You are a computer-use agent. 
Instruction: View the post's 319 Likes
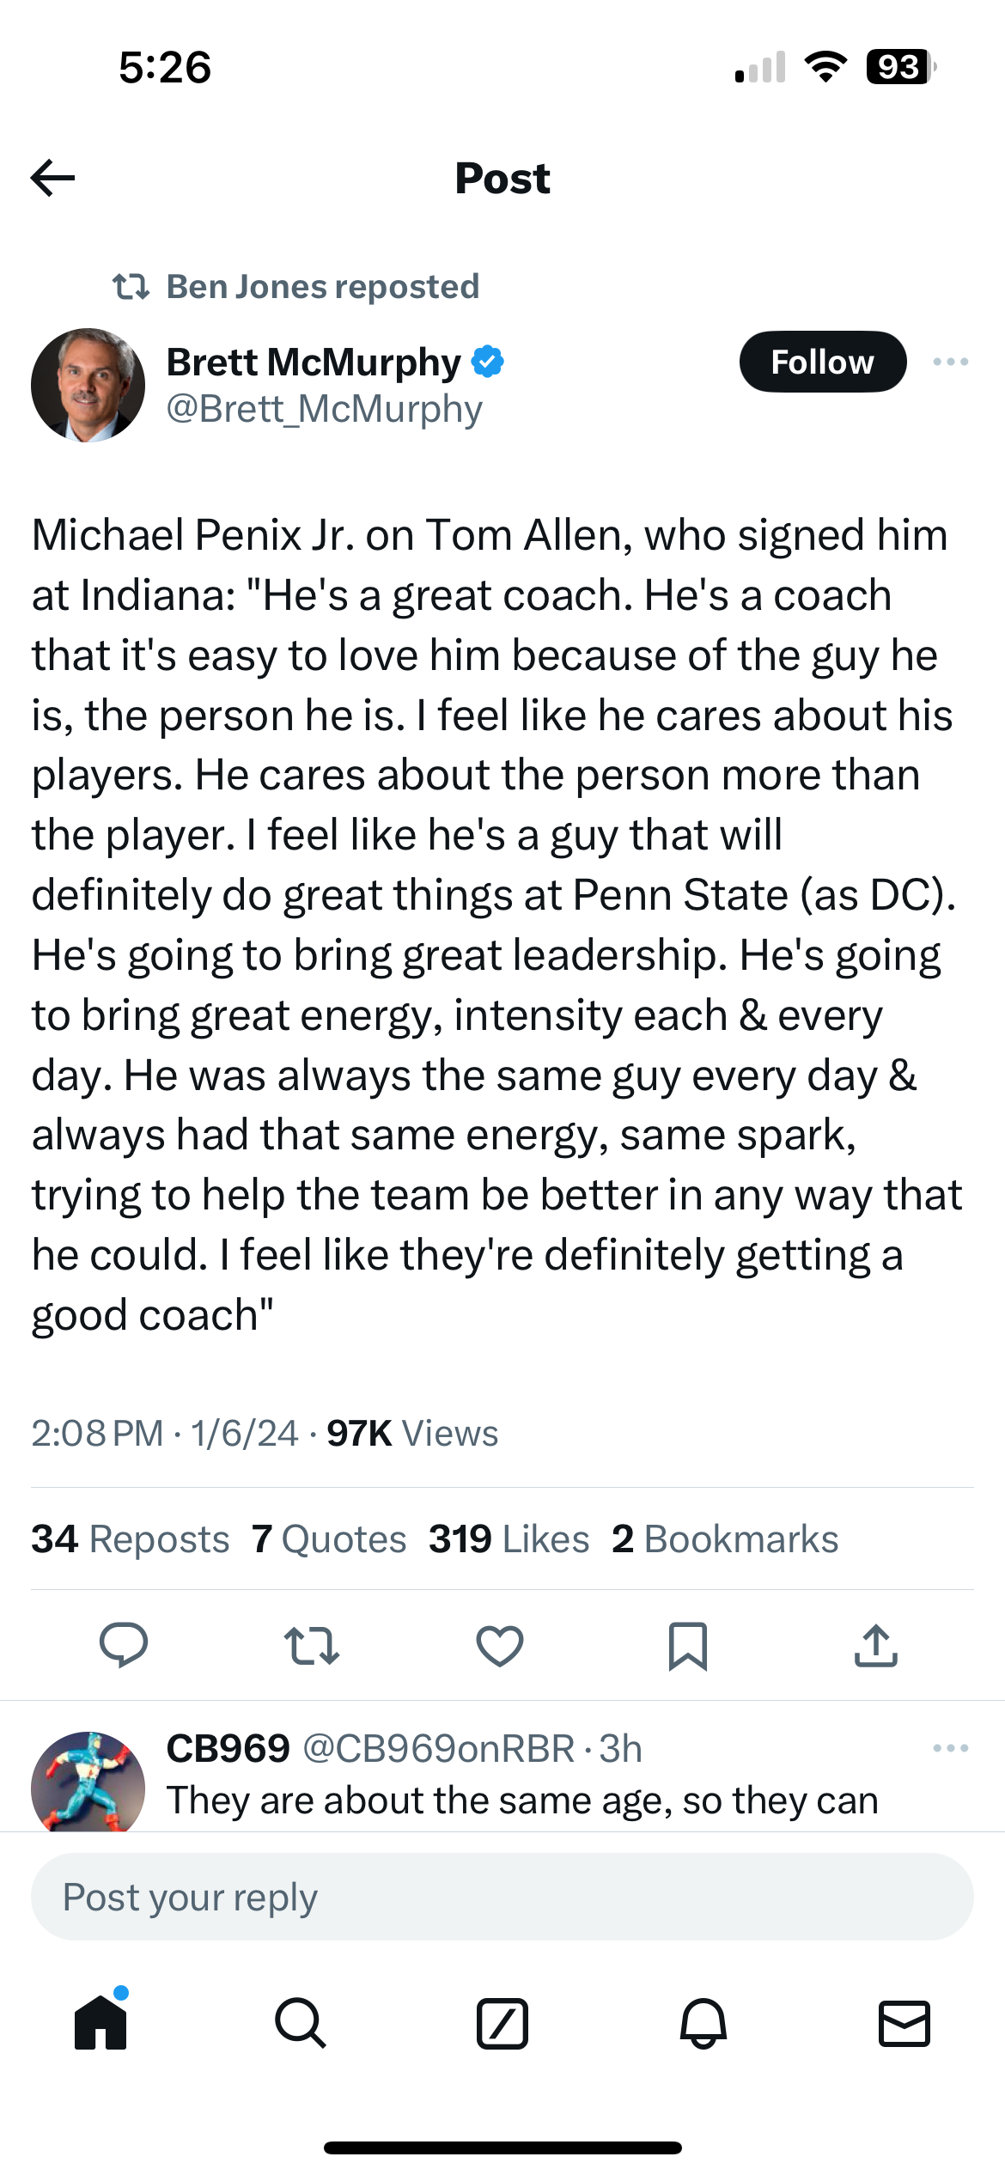click(509, 1538)
